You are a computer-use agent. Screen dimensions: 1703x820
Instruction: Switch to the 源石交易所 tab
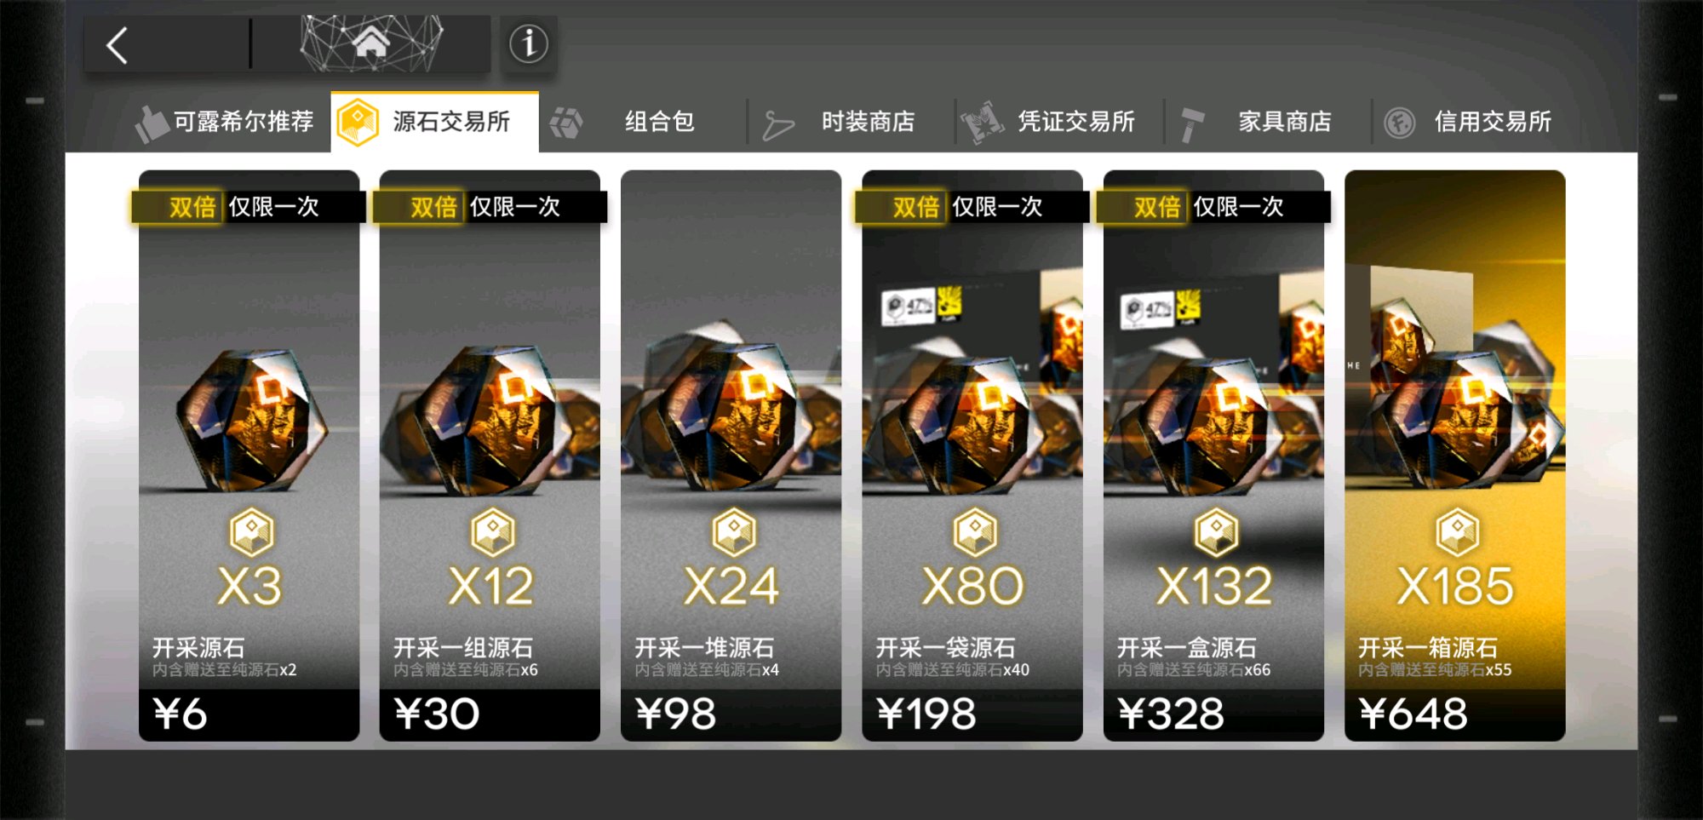tap(435, 122)
